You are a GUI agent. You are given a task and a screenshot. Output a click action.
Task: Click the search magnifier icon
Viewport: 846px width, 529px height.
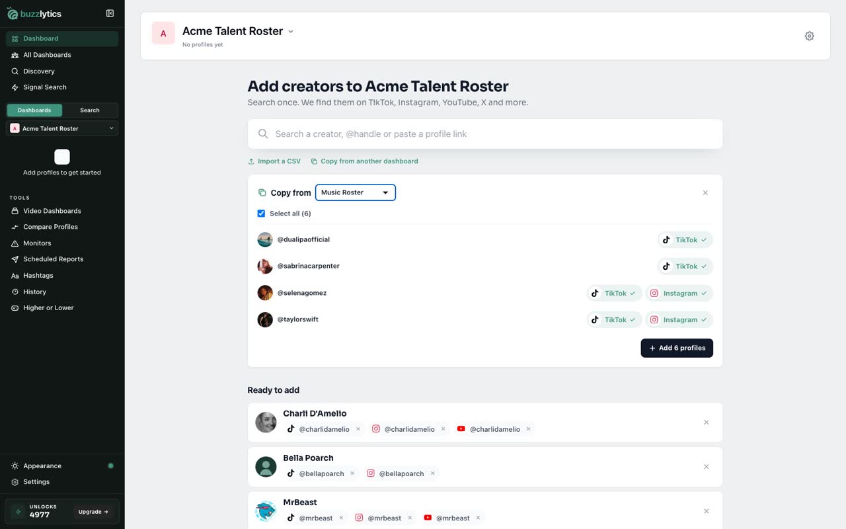point(263,134)
